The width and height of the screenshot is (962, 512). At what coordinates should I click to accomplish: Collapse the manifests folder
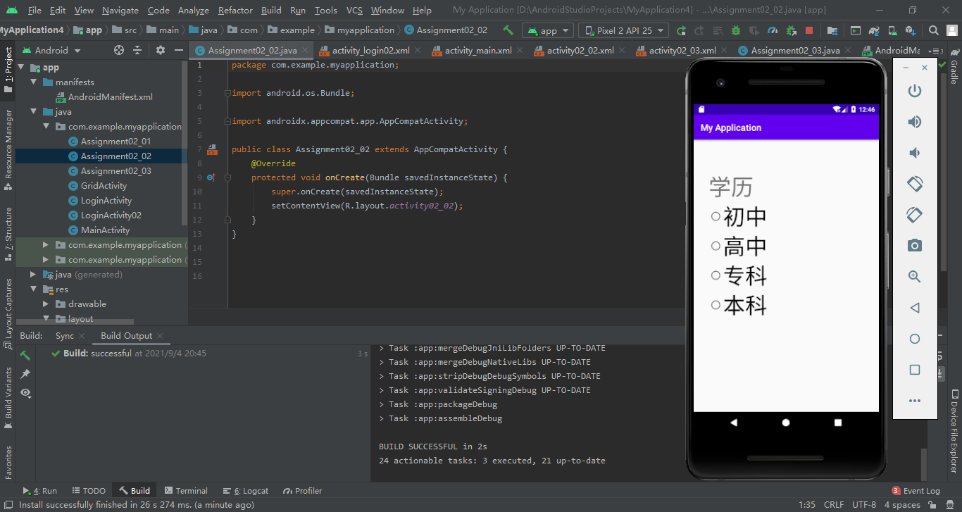point(34,82)
